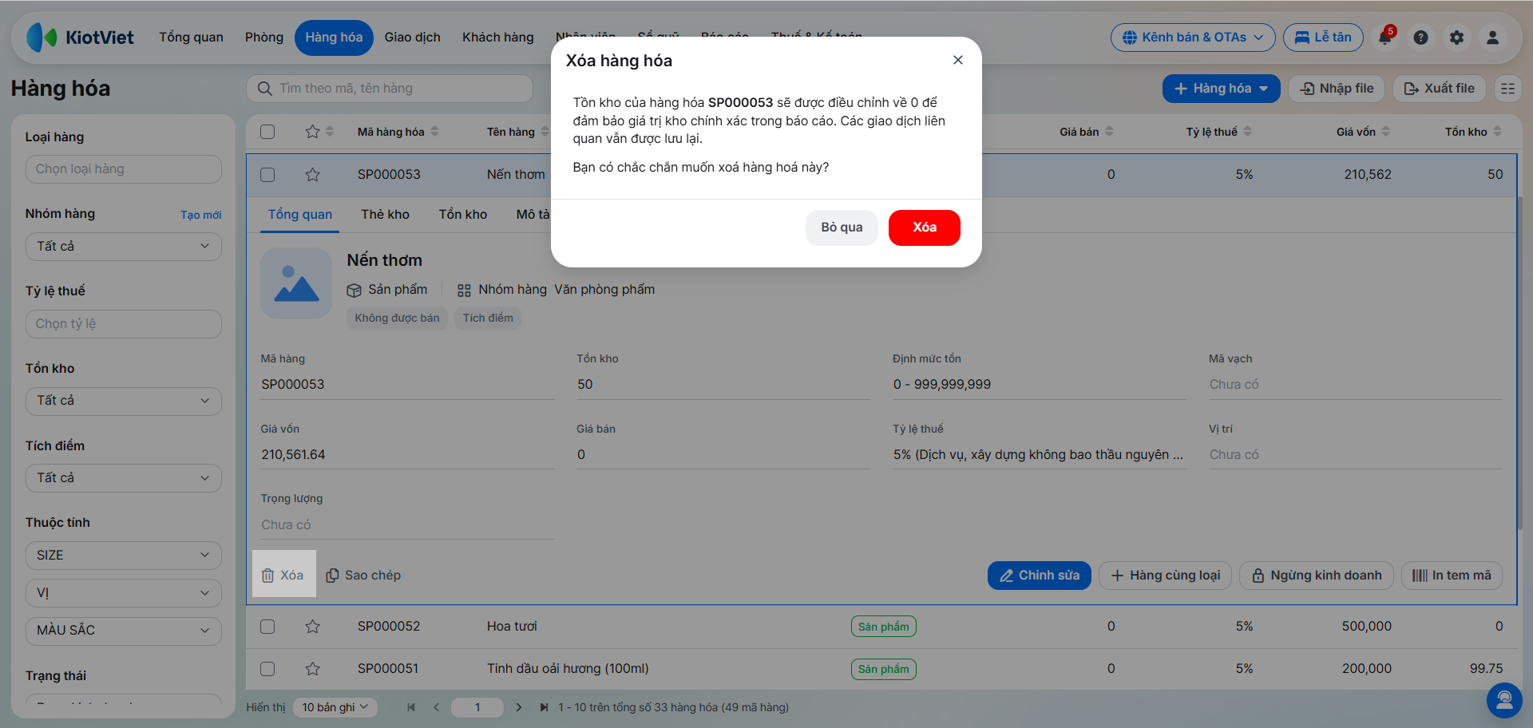Expand Tồn kho Tất cả dropdown

(124, 401)
